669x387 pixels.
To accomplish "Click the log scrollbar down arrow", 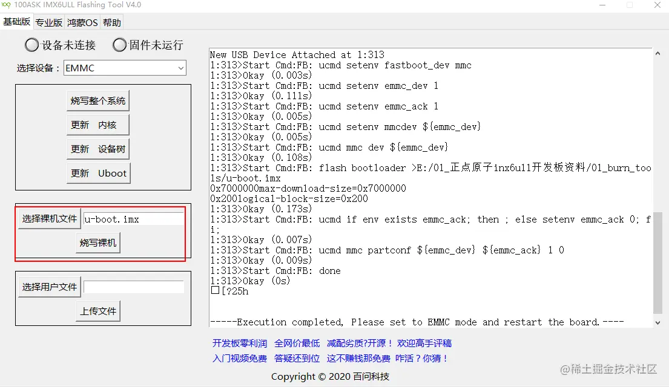I will 657,323.
